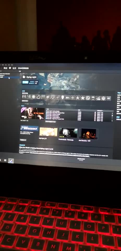Open the round grey achievement badge
Viewport: 121px width, 251px height.
pos(34,96)
